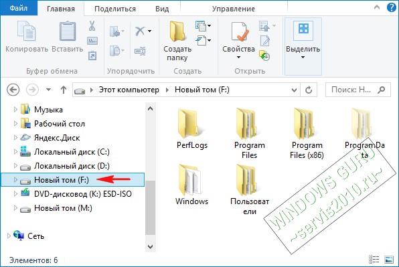This screenshot has width=399, height=267.
Task: Open the Properties icon with red checkmark
Action: point(240,31)
